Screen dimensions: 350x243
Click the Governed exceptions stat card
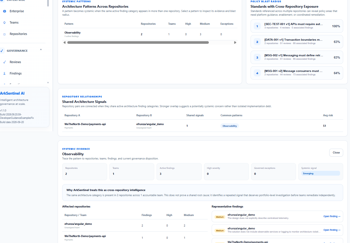[274, 172]
